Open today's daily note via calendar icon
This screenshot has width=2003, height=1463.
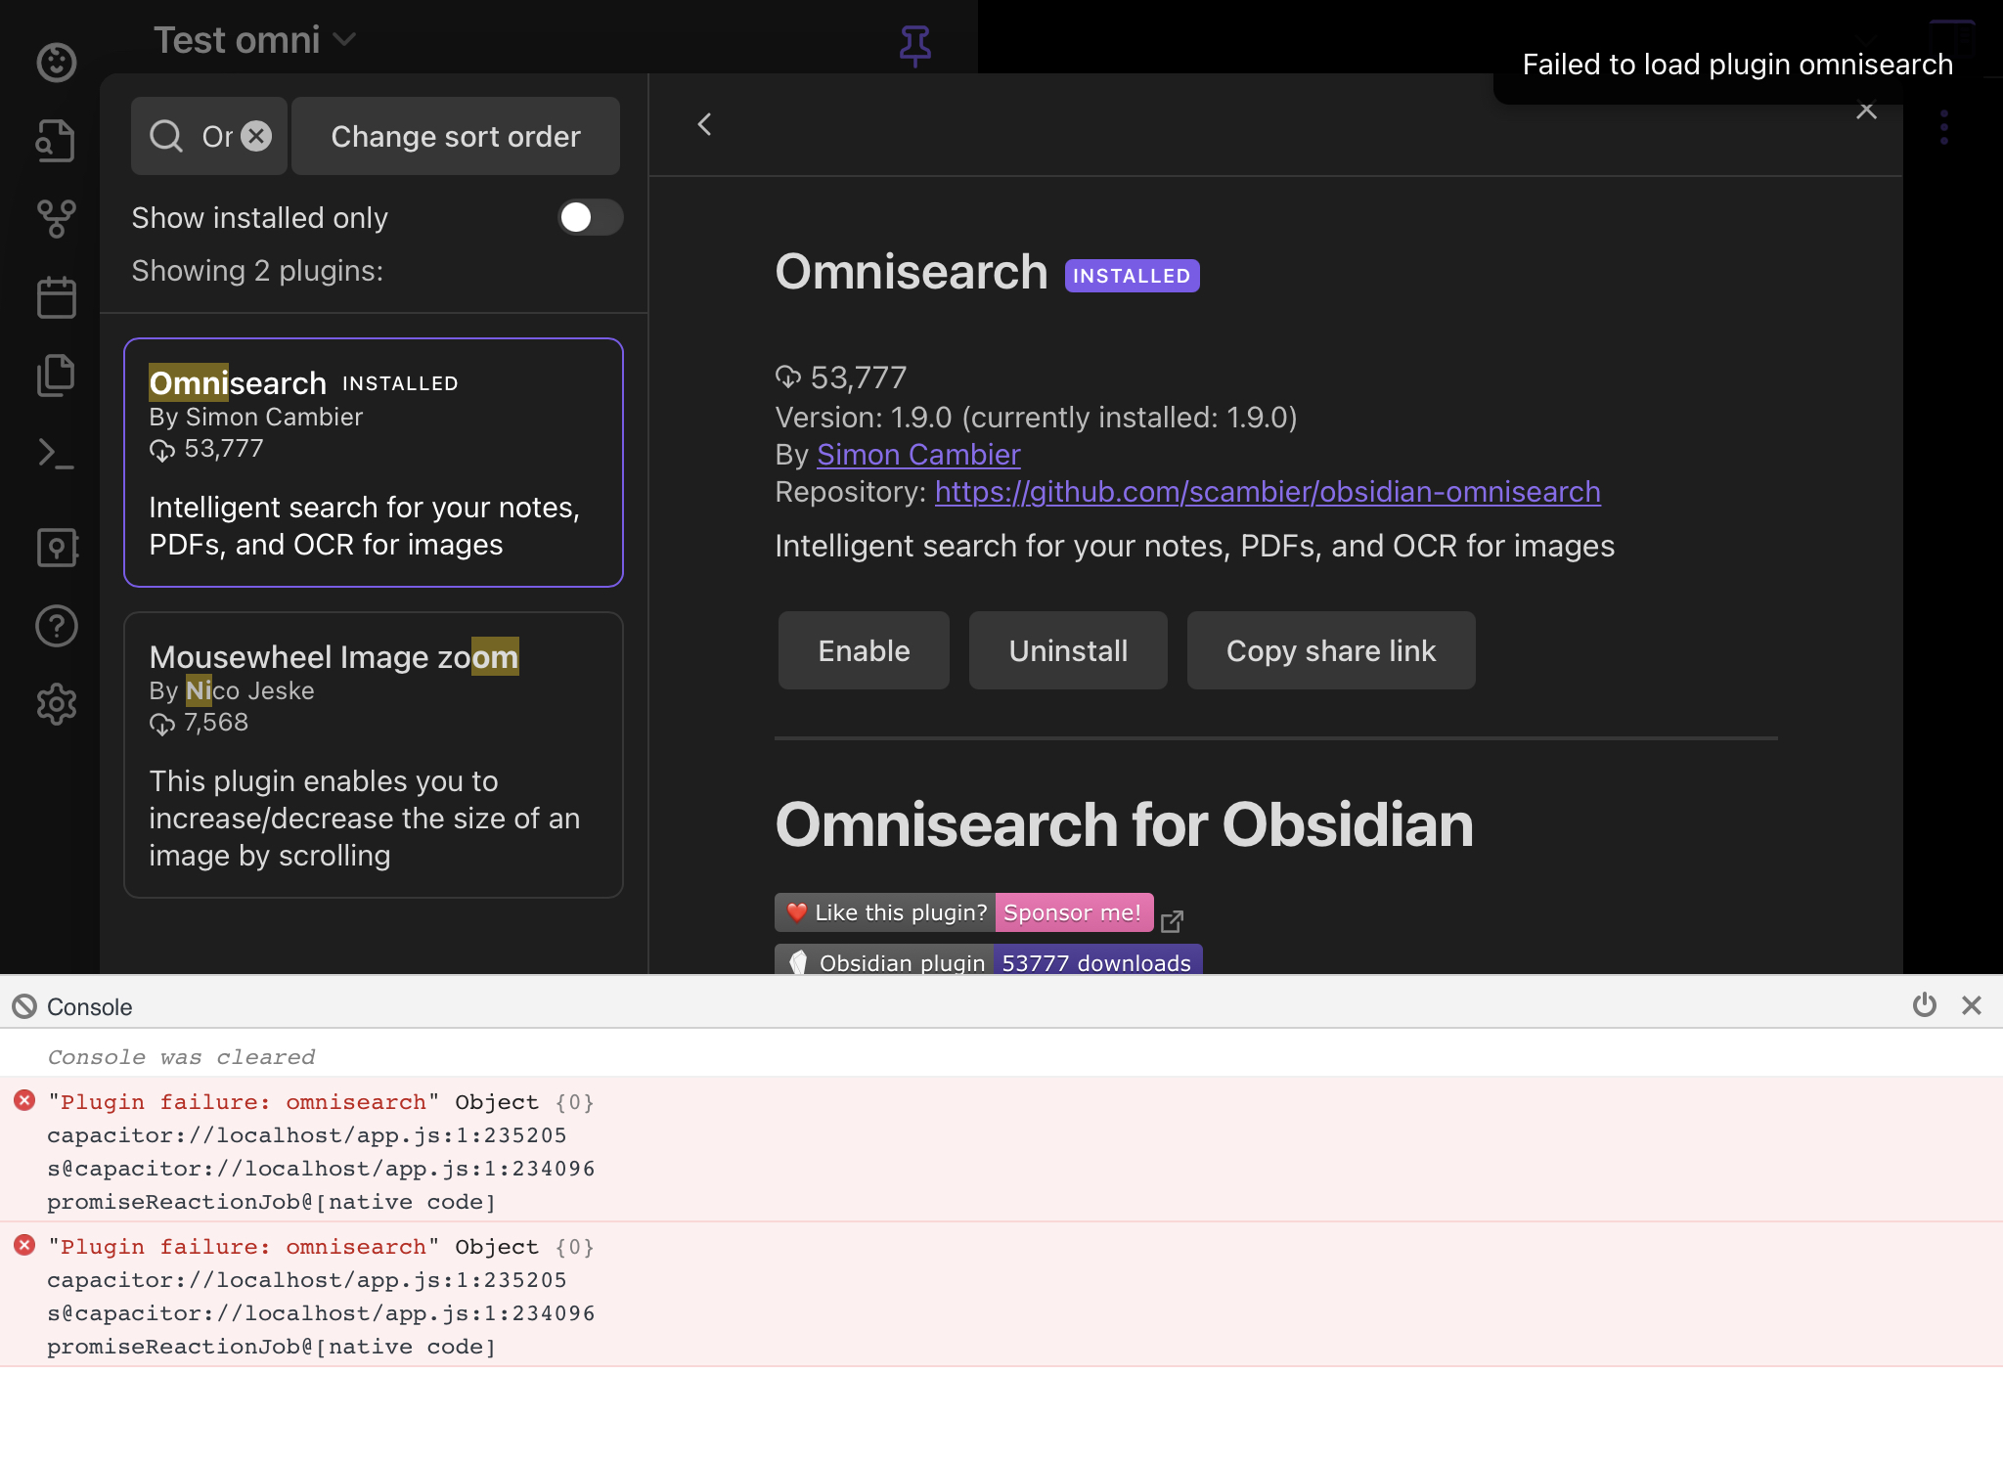click(x=56, y=296)
